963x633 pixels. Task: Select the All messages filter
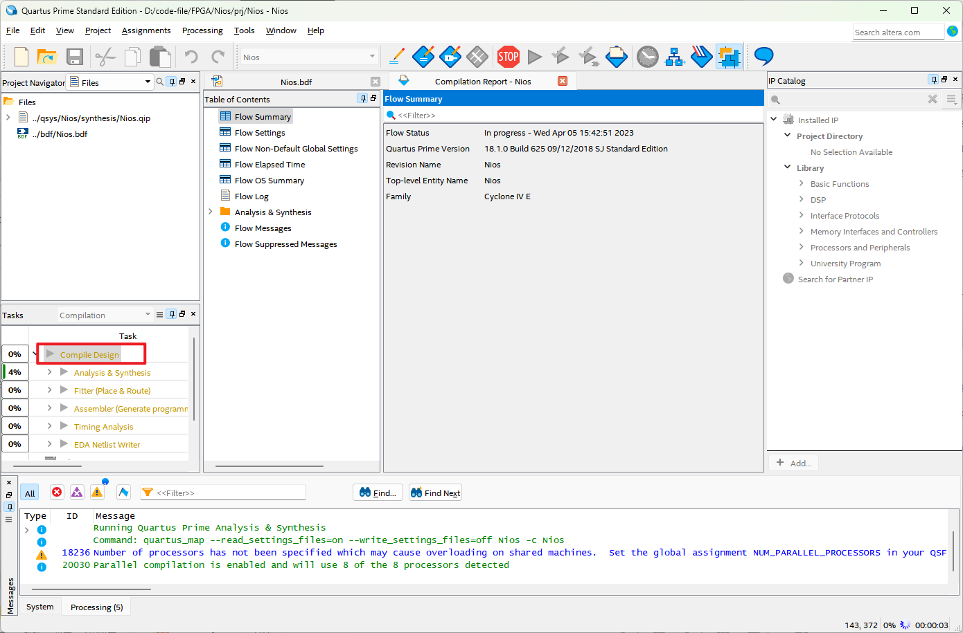click(x=30, y=493)
